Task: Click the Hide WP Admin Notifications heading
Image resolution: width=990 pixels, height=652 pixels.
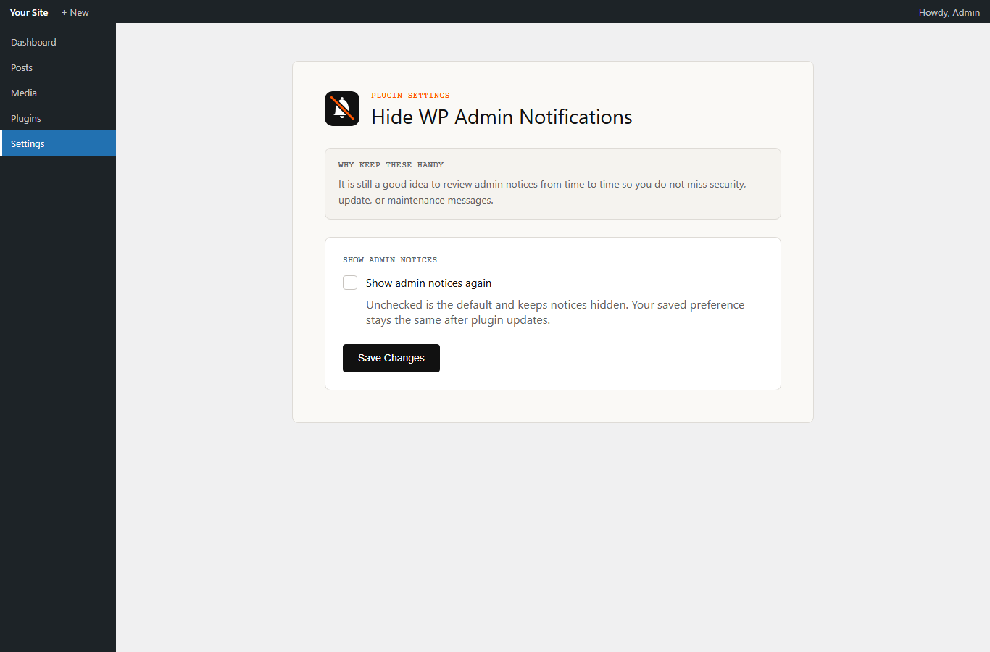Action: [502, 117]
